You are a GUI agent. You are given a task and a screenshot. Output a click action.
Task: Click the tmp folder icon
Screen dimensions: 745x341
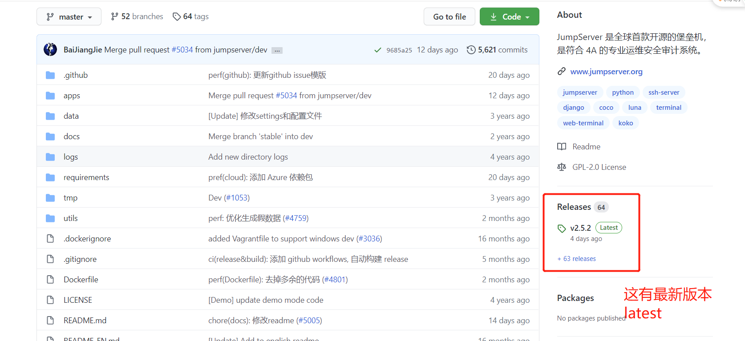point(50,198)
